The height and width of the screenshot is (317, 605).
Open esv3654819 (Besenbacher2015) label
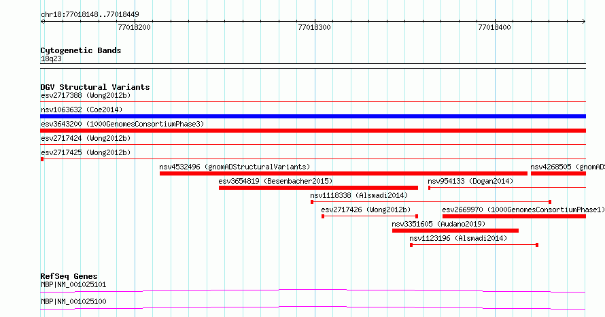coord(275,181)
